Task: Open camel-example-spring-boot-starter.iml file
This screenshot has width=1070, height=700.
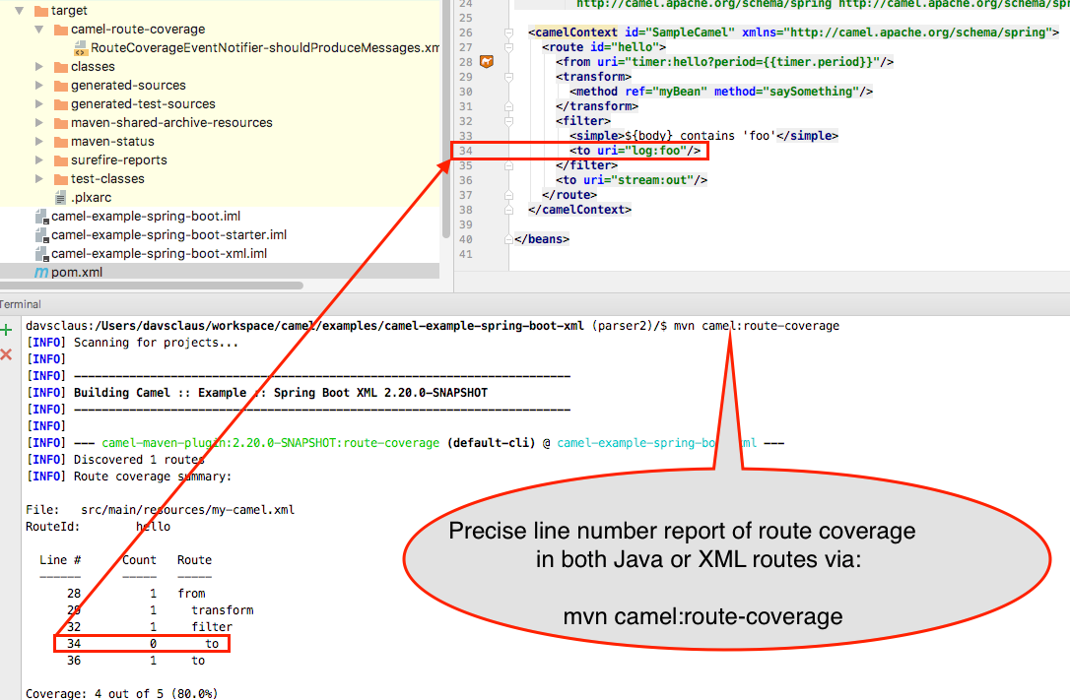Action: tap(168, 234)
